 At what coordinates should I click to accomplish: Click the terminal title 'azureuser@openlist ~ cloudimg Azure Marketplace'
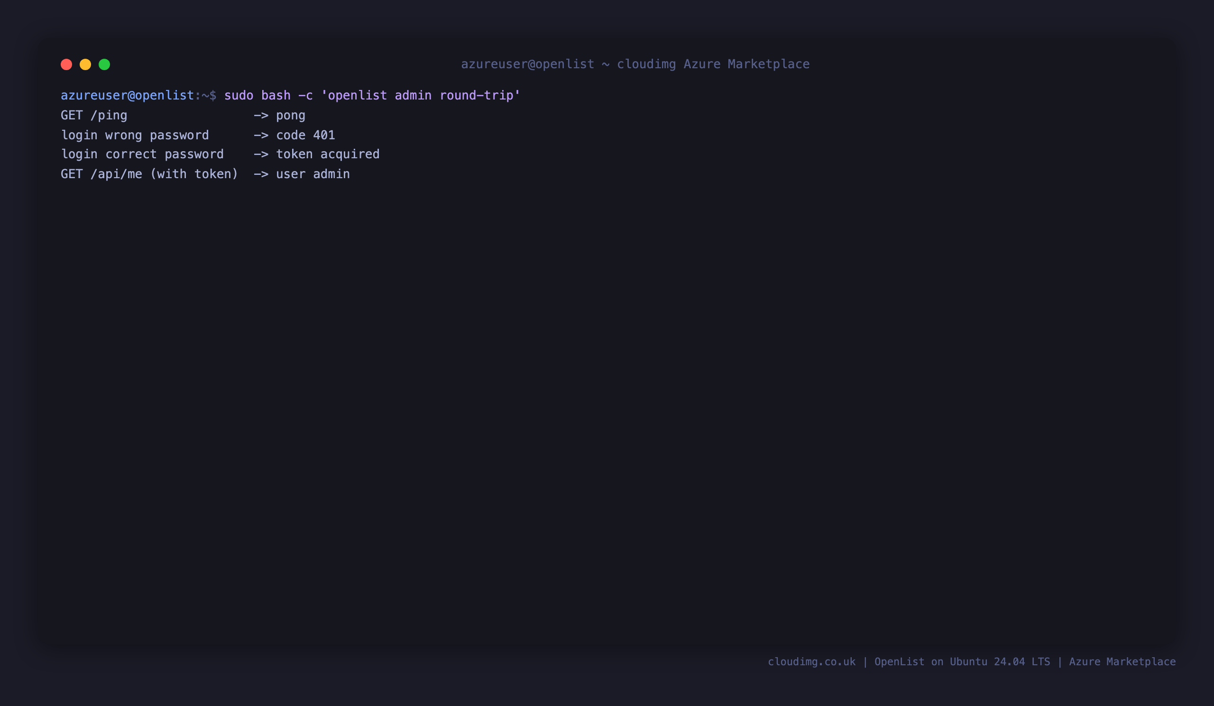(x=635, y=64)
